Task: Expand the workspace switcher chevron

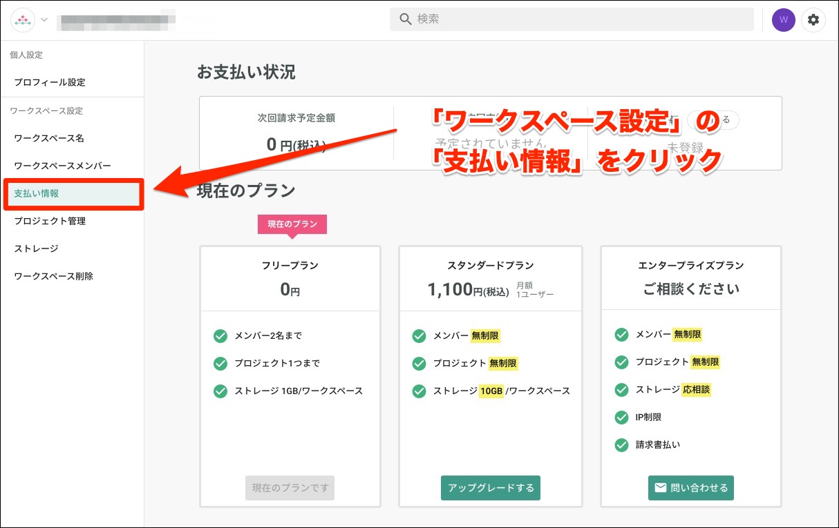Action: tap(45, 20)
